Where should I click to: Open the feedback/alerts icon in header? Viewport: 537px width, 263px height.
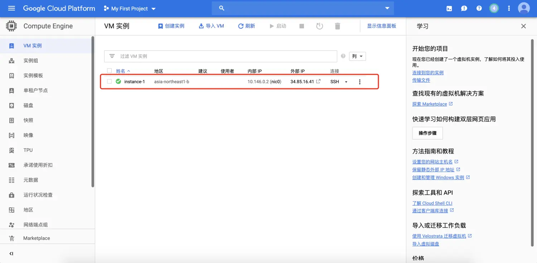tap(464, 8)
